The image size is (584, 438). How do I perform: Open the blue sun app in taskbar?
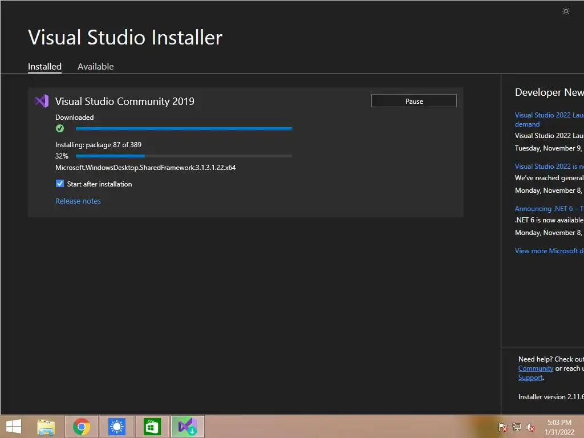click(x=116, y=427)
